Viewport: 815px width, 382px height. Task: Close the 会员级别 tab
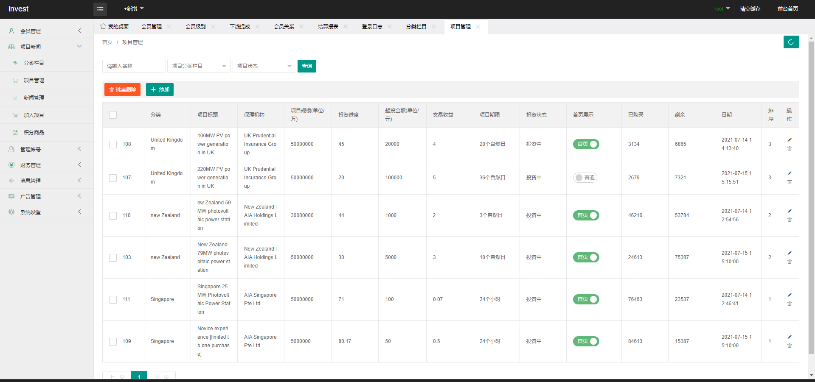[213, 27]
